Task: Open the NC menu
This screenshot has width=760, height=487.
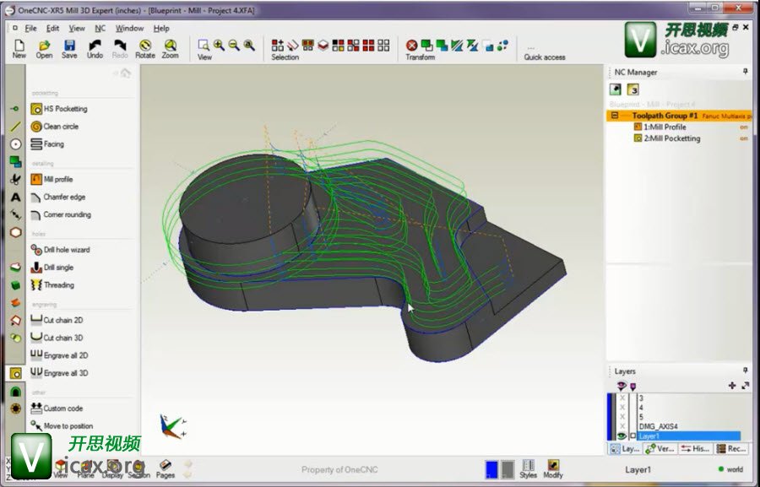Action: point(100,28)
